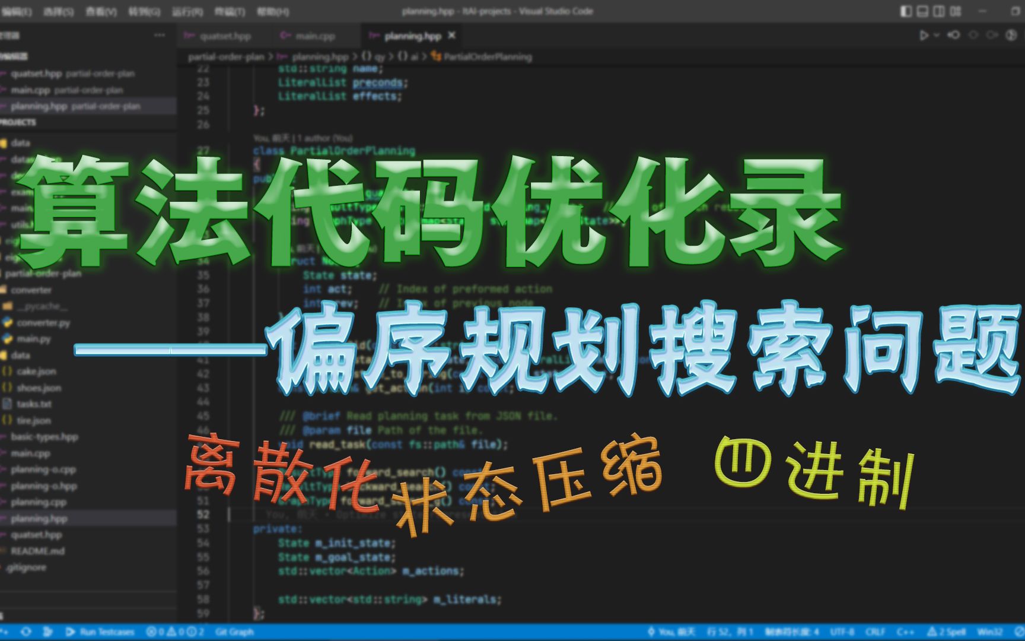
Task: Open basic-types.hpp file
Action: 89,437
